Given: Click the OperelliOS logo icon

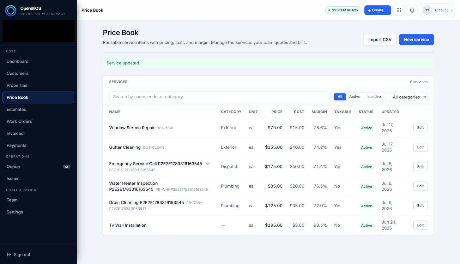Looking at the screenshot, I should (x=11, y=11).
